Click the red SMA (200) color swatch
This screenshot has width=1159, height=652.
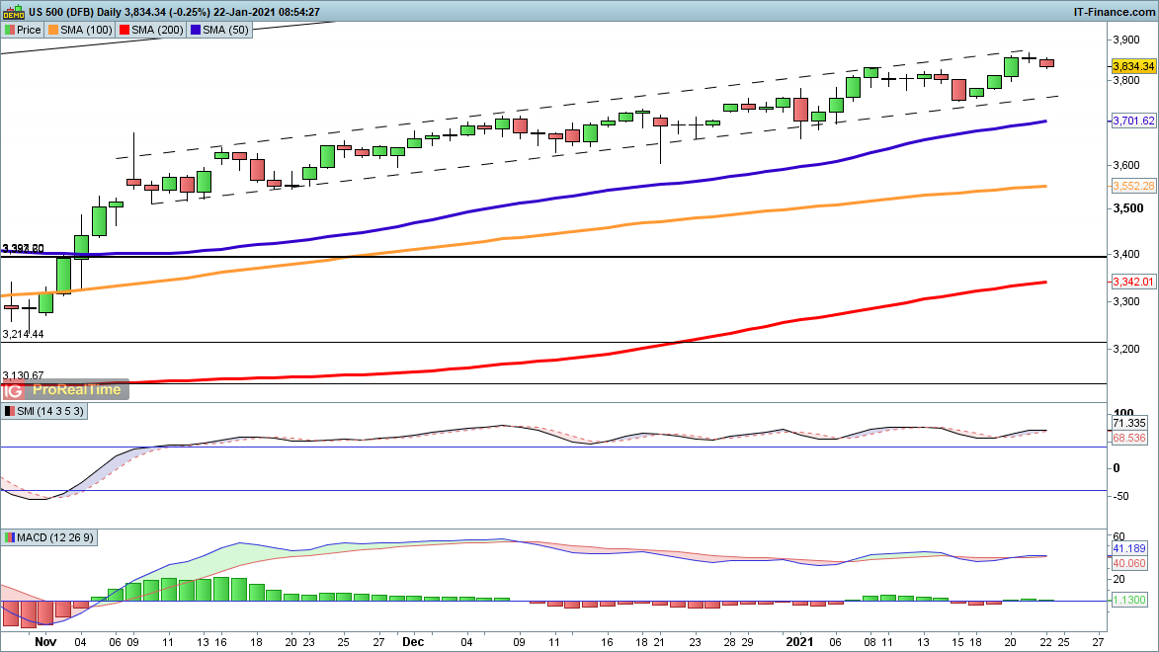pos(125,30)
